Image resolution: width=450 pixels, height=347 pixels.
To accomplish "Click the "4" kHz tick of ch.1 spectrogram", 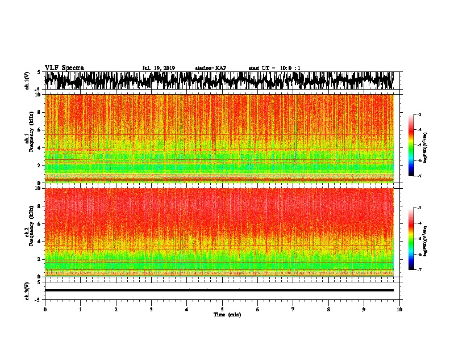I will pos(40,148).
